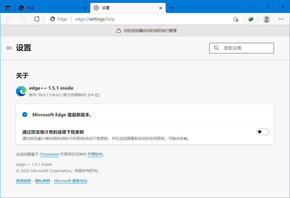290x198 pixels.
Task: Select the 设置 tab
Action: coord(124,8)
